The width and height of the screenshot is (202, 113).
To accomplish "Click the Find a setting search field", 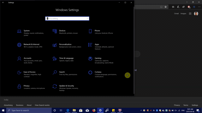I will pyautogui.click(x=67, y=19).
